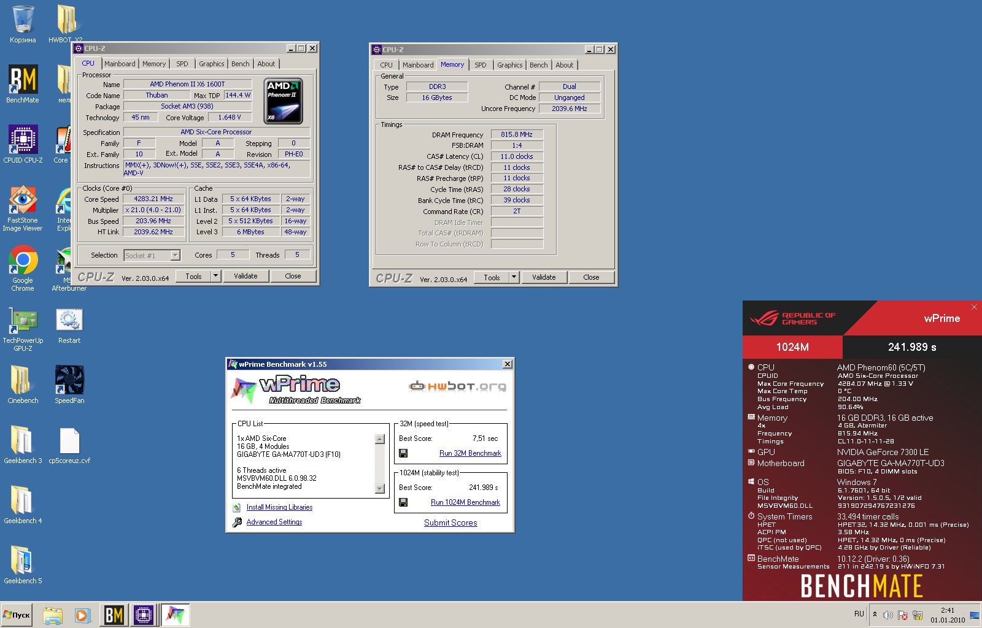Click the Show Desktop monitor tray icon
Viewport: 982px width, 628px height.
[974, 615]
